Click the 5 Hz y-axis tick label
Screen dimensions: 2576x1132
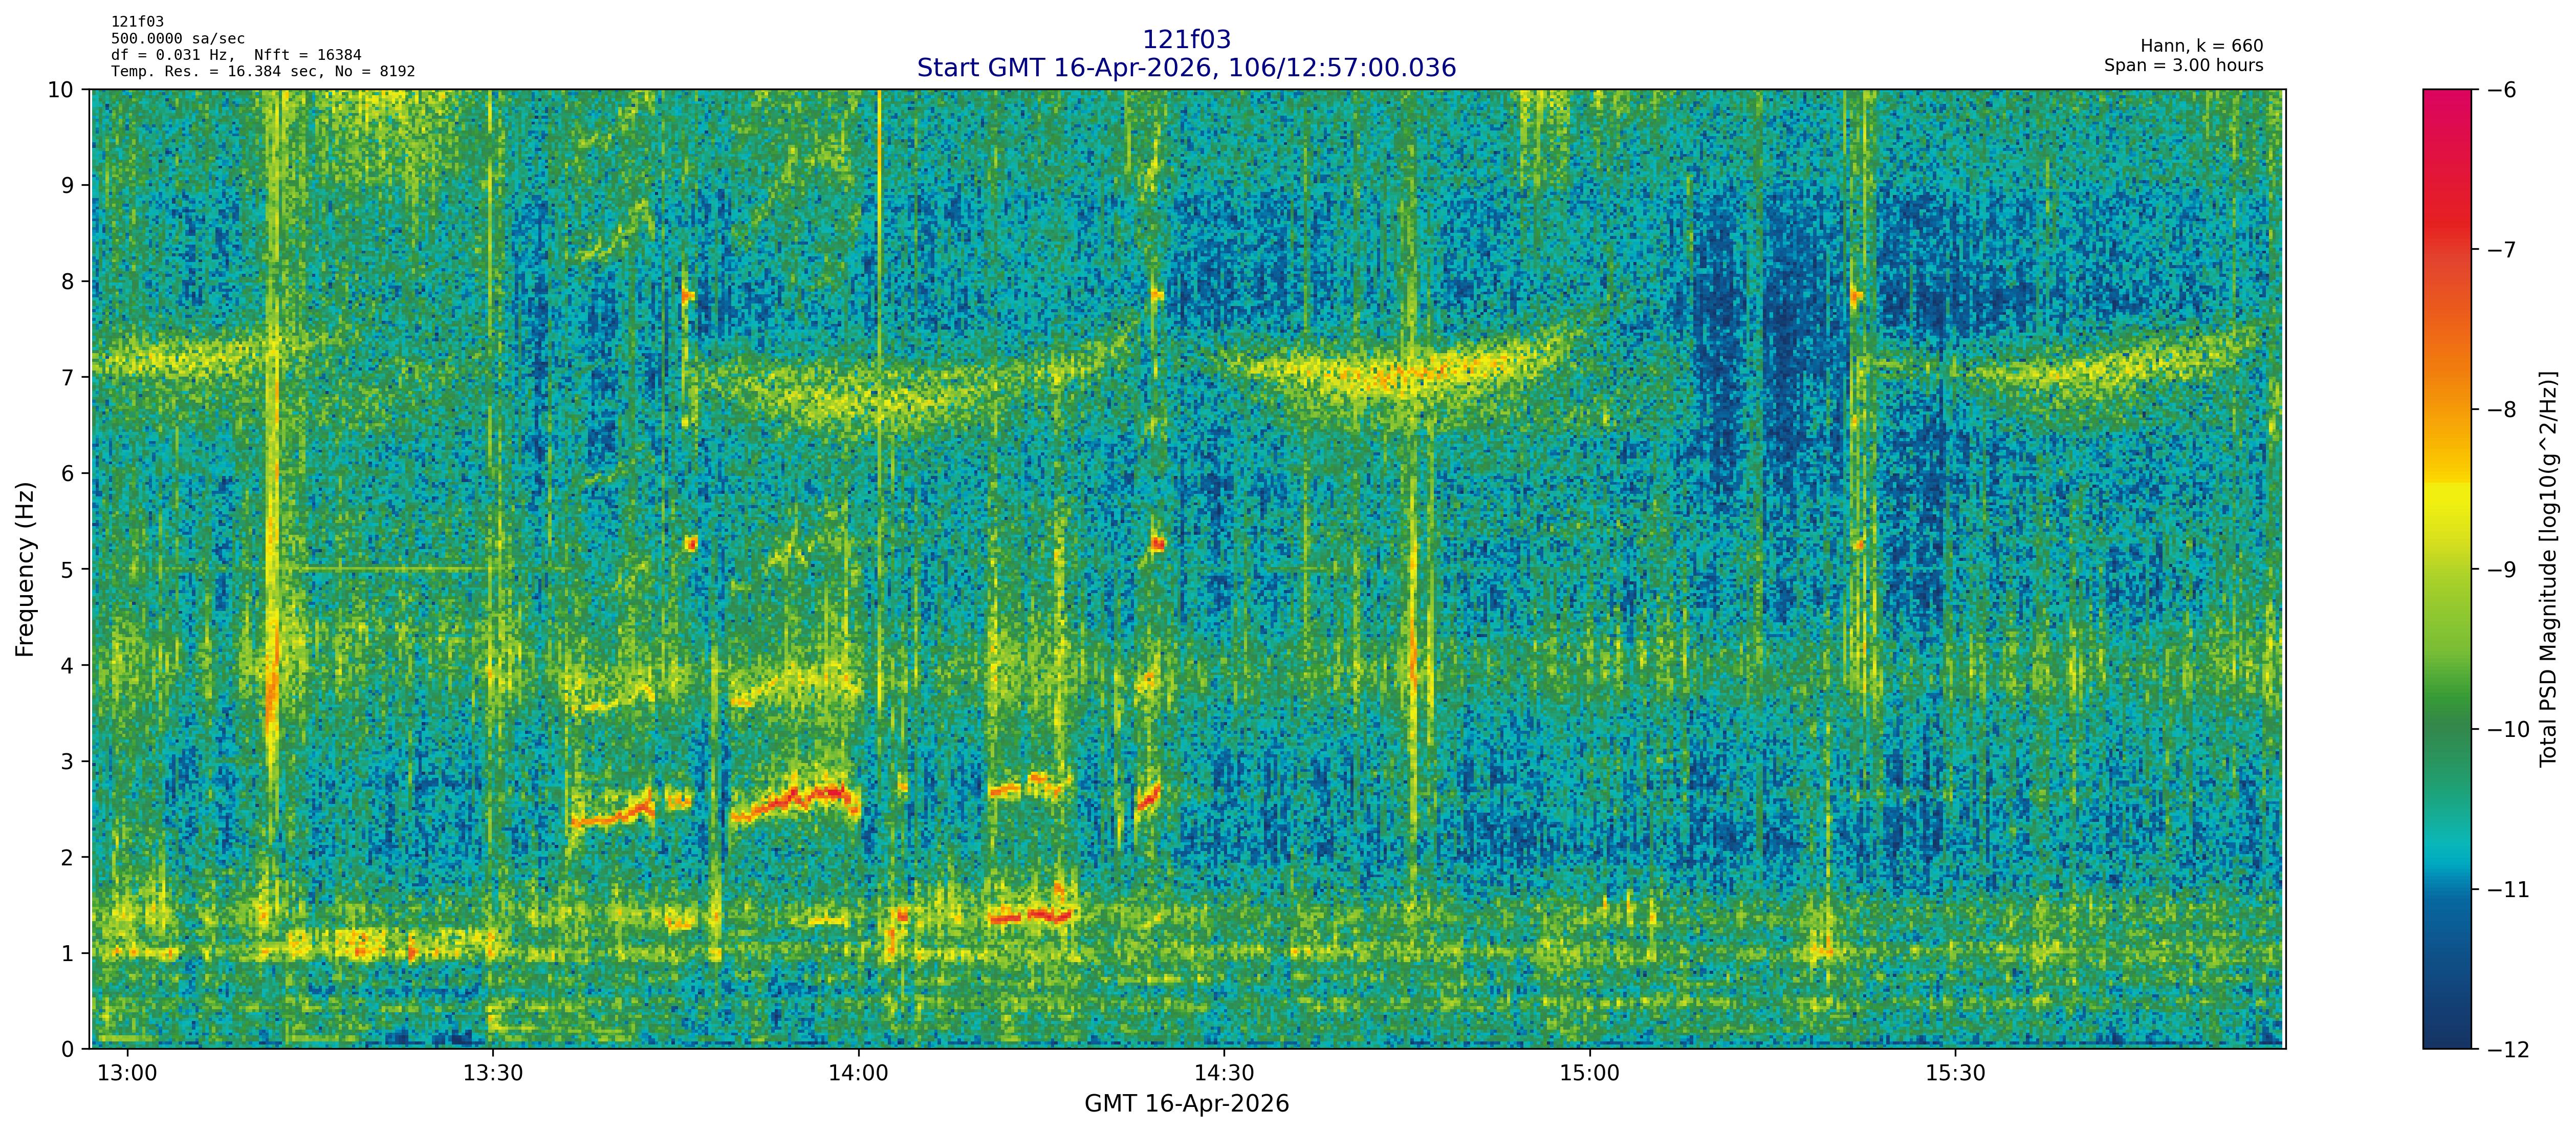point(67,570)
